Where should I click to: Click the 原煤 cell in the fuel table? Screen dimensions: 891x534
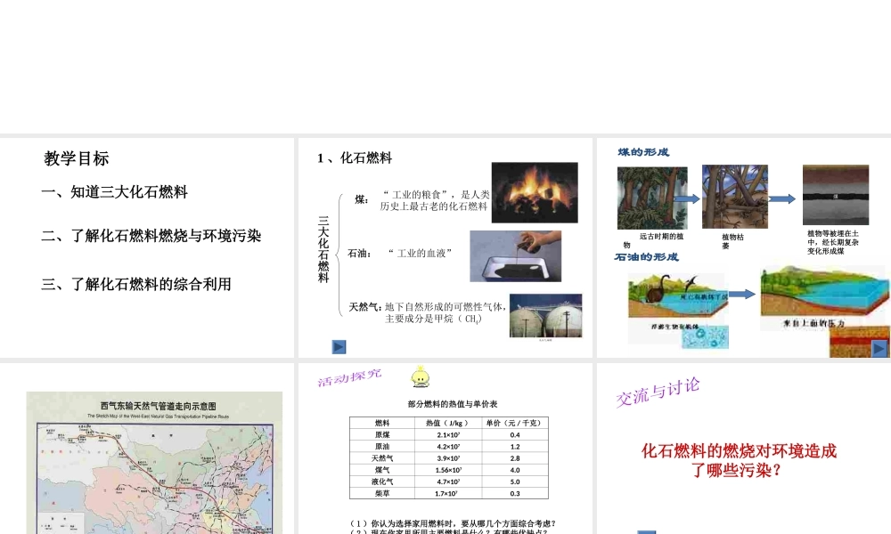click(382, 434)
